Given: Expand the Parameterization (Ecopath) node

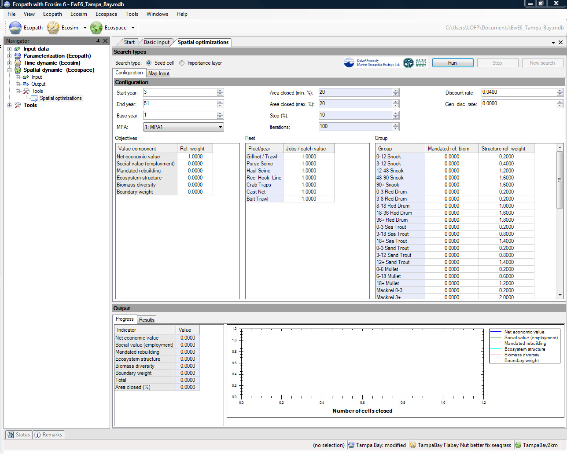Looking at the screenshot, I should coord(10,56).
